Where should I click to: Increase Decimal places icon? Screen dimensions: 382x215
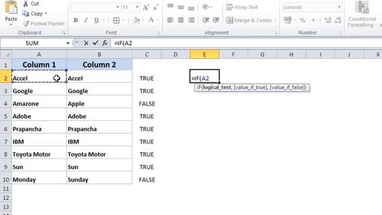328,20
